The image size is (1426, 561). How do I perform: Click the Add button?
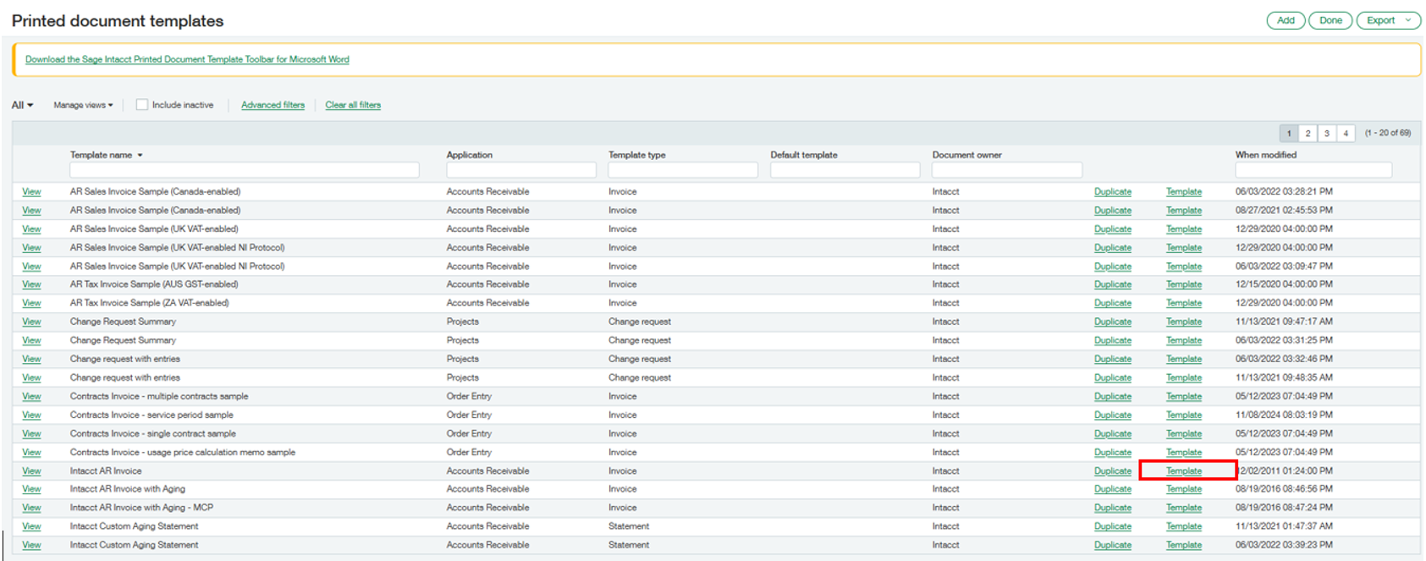[x=1286, y=20]
